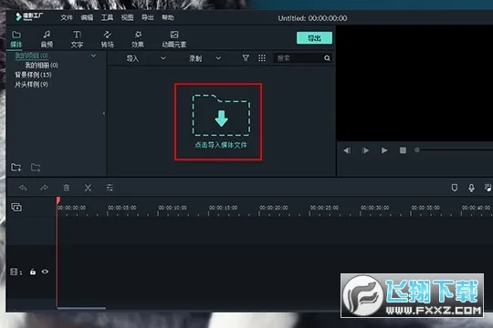Click the add track icon
Screen dimensions: 493x328
pos(16,207)
